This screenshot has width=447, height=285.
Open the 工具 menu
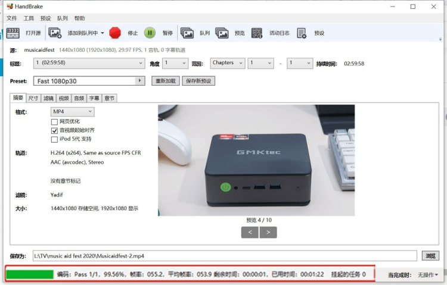click(29, 18)
